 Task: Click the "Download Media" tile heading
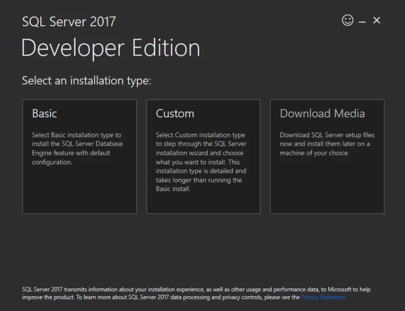coord(322,113)
